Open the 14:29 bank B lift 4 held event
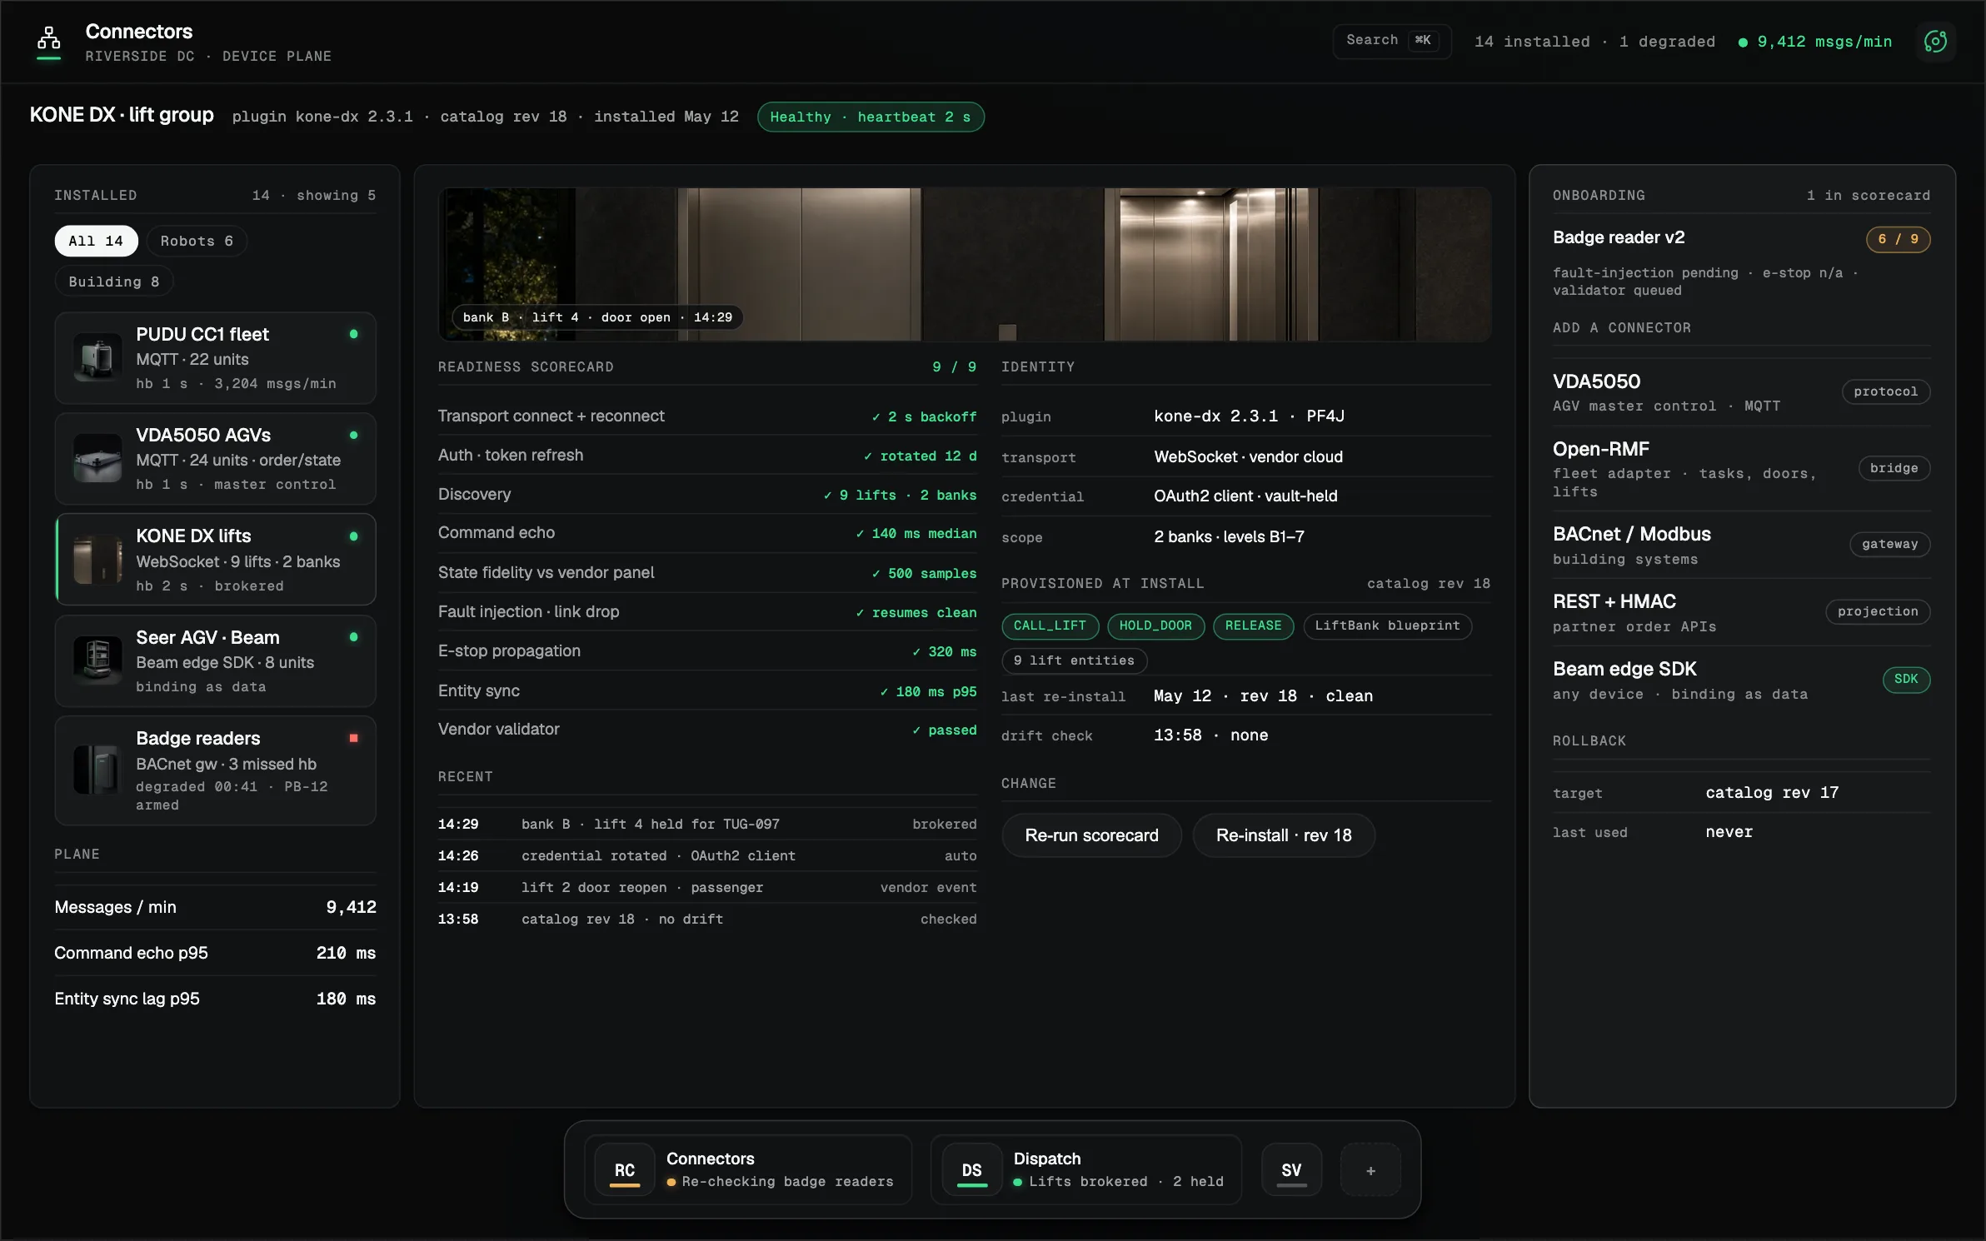 pos(707,824)
